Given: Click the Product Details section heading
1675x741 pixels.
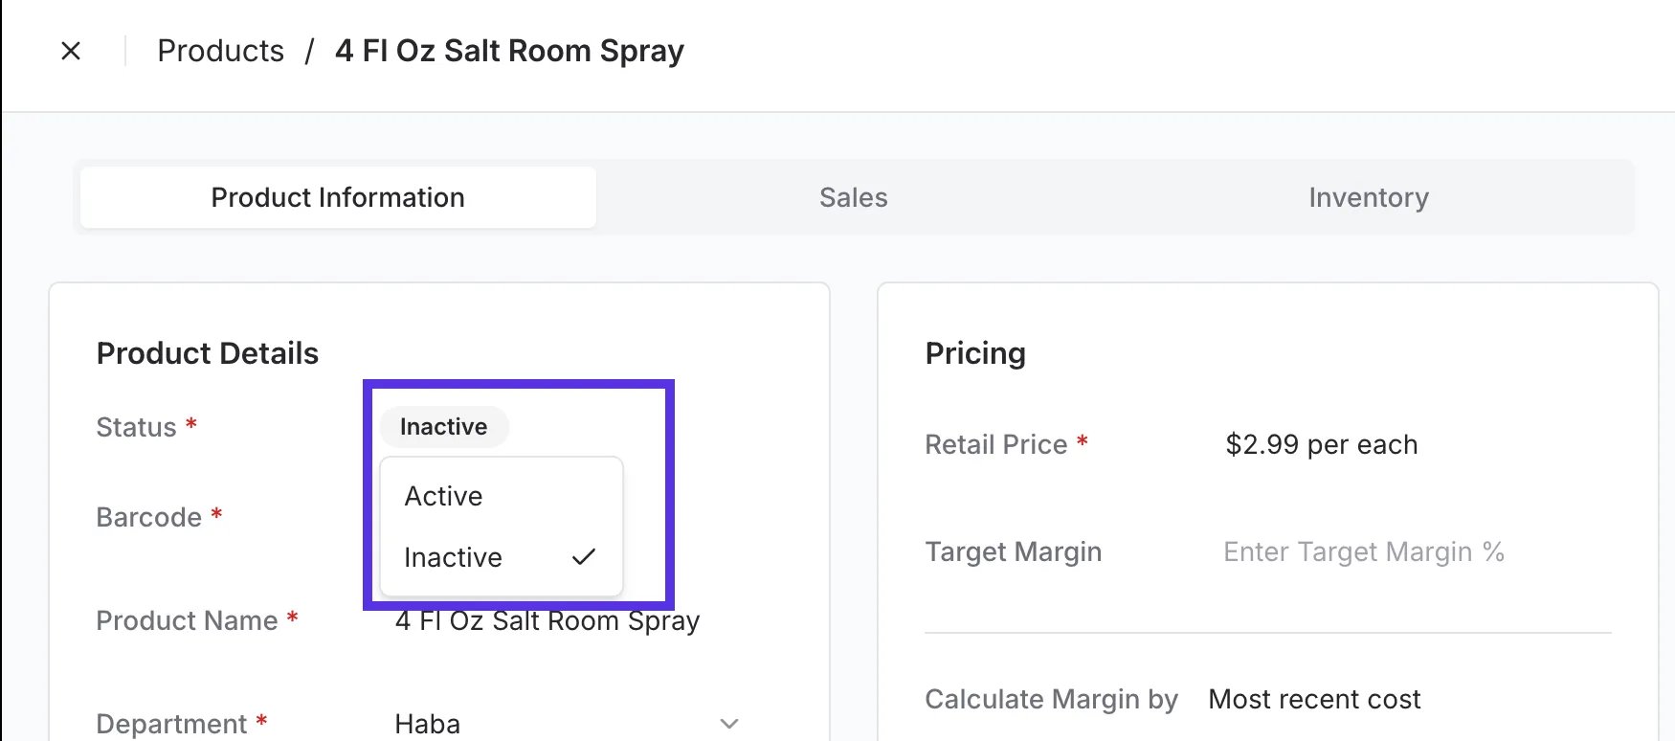Looking at the screenshot, I should 208,353.
